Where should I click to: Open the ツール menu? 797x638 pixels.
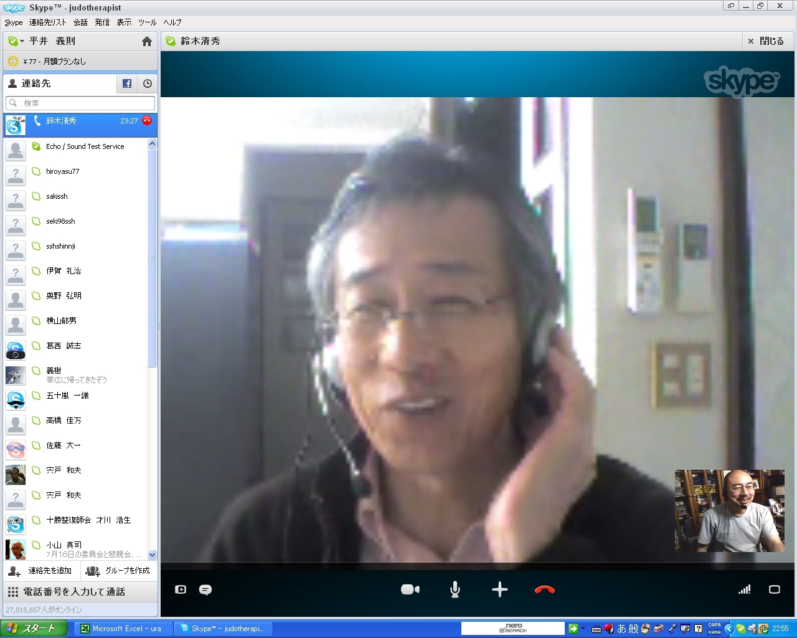[x=147, y=22]
